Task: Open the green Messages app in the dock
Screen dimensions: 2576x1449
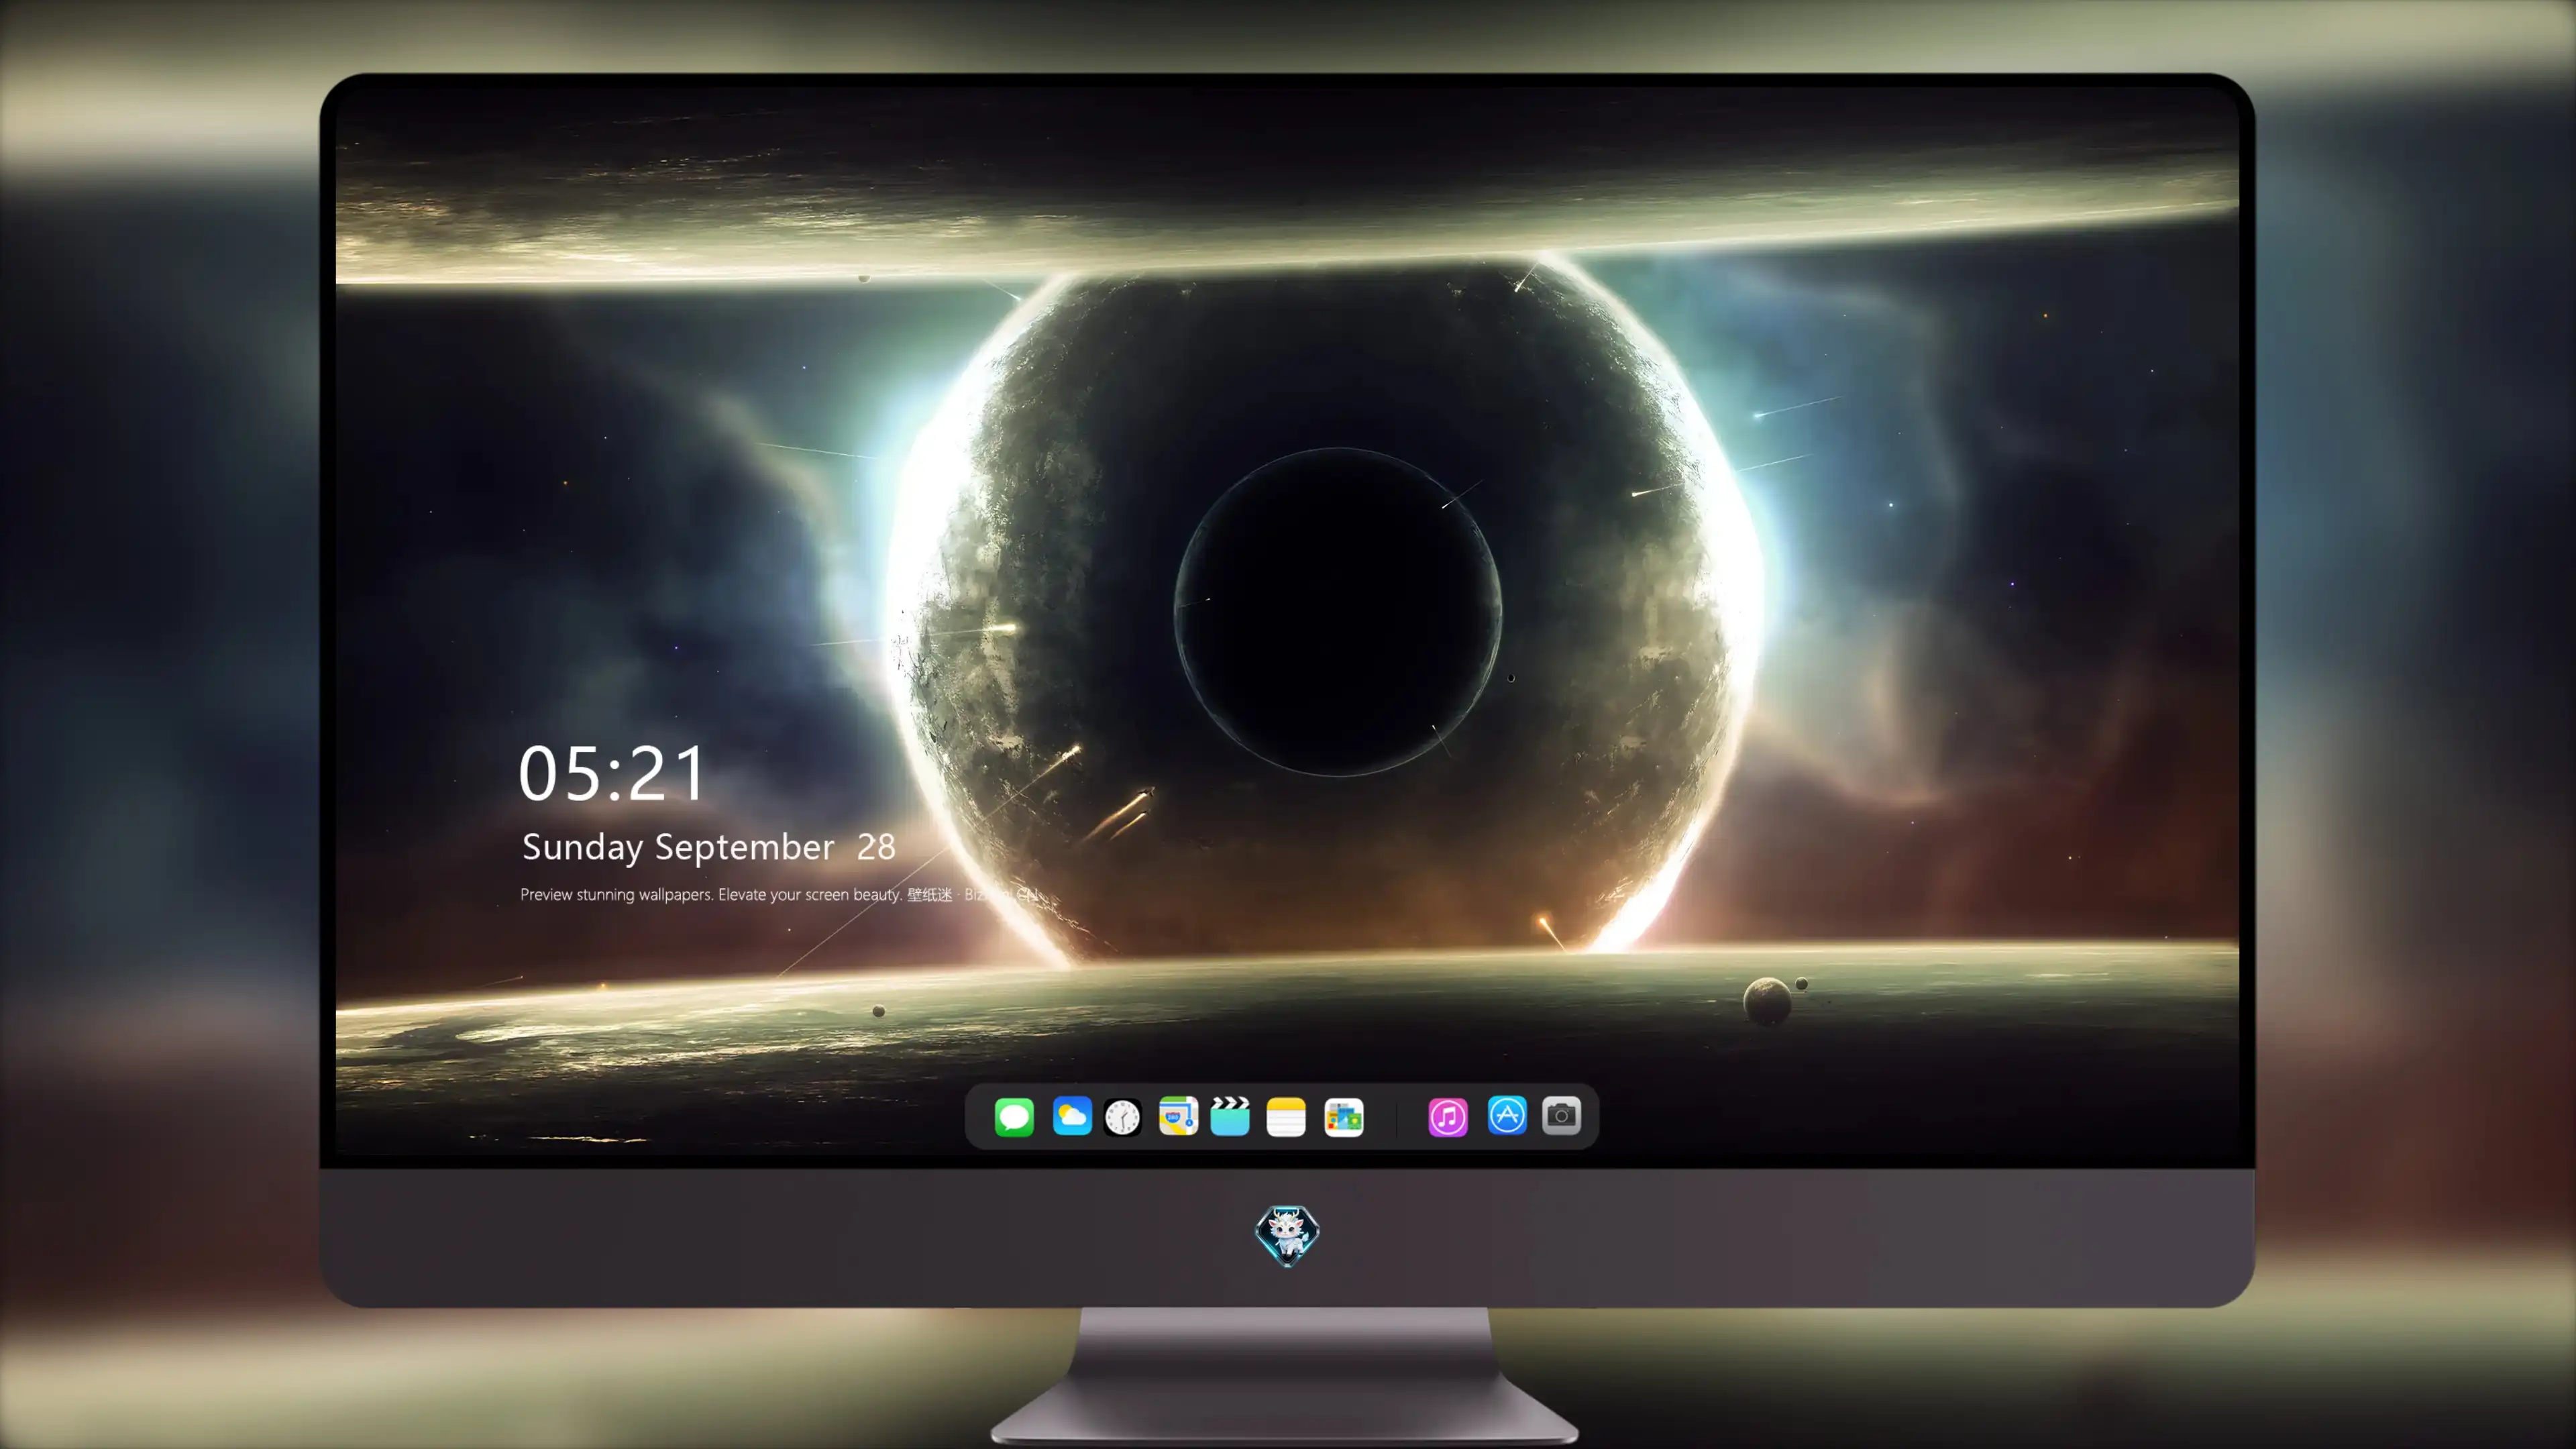Action: (x=1014, y=1116)
